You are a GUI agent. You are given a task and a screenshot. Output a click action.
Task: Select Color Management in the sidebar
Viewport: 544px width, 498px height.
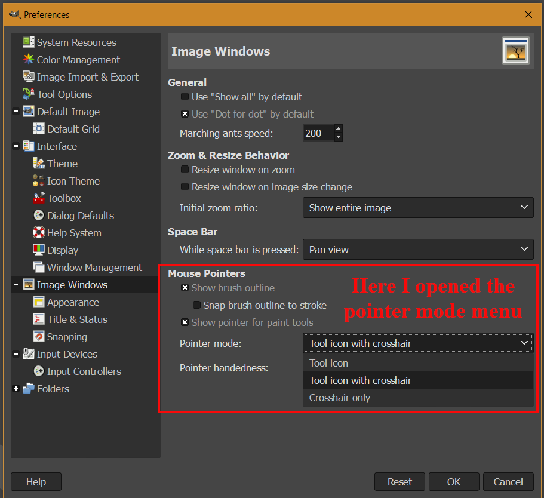[78, 60]
